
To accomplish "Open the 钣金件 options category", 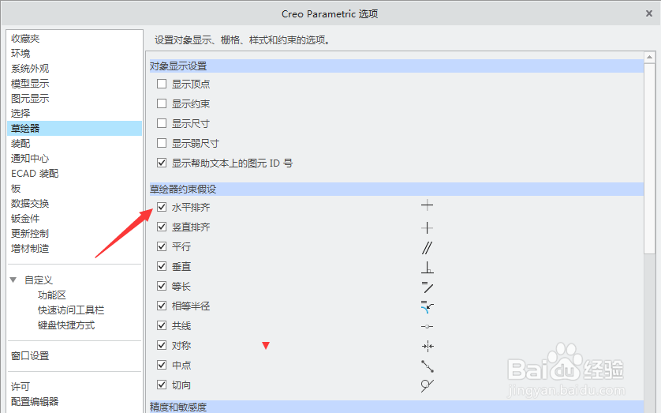I will pyautogui.click(x=25, y=219).
